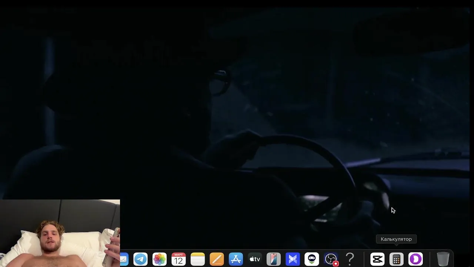This screenshot has height=267, width=474.
Task: Launch the Notes app from the dock
Action: pos(198,259)
